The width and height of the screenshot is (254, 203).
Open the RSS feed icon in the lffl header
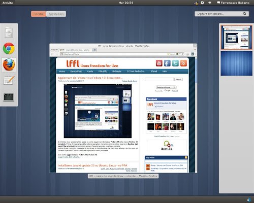[x=183, y=63]
